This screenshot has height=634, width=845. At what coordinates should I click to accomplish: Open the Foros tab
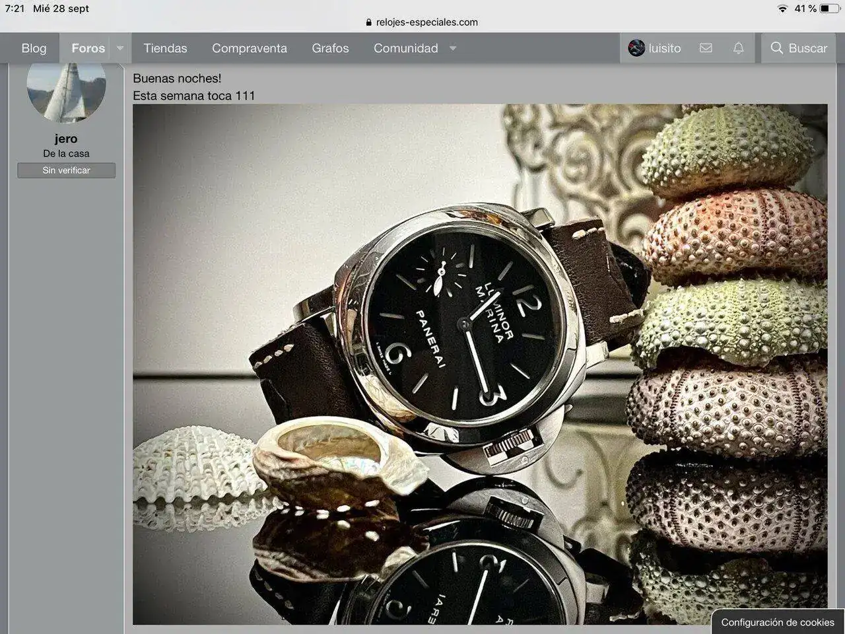[88, 48]
